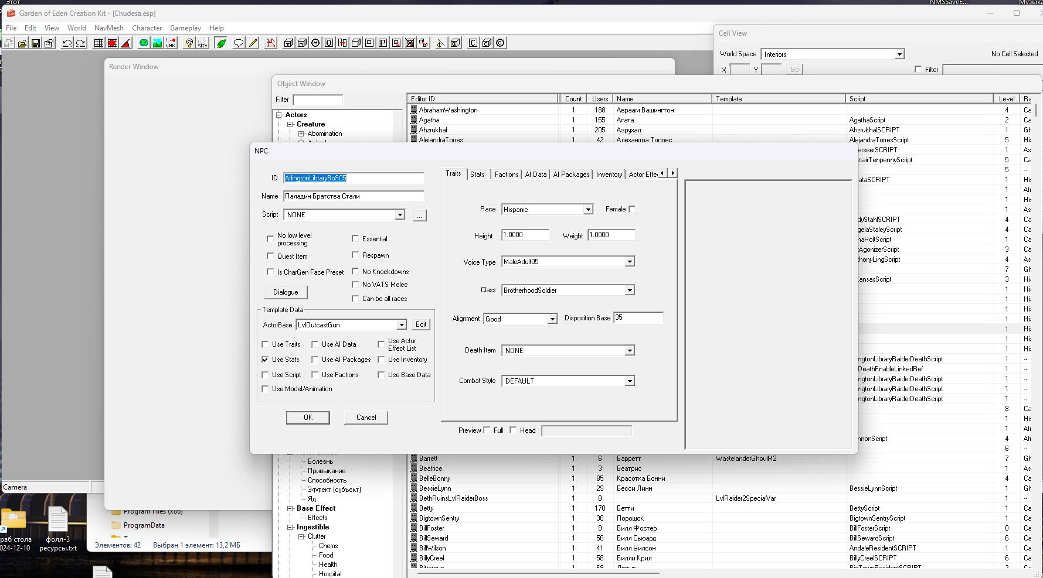The width and height of the screenshot is (1043, 578).
Task: Open the Dialogue button
Action: coord(286,292)
